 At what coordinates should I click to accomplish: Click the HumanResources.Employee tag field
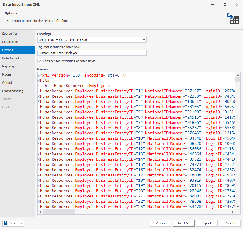click(92, 53)
